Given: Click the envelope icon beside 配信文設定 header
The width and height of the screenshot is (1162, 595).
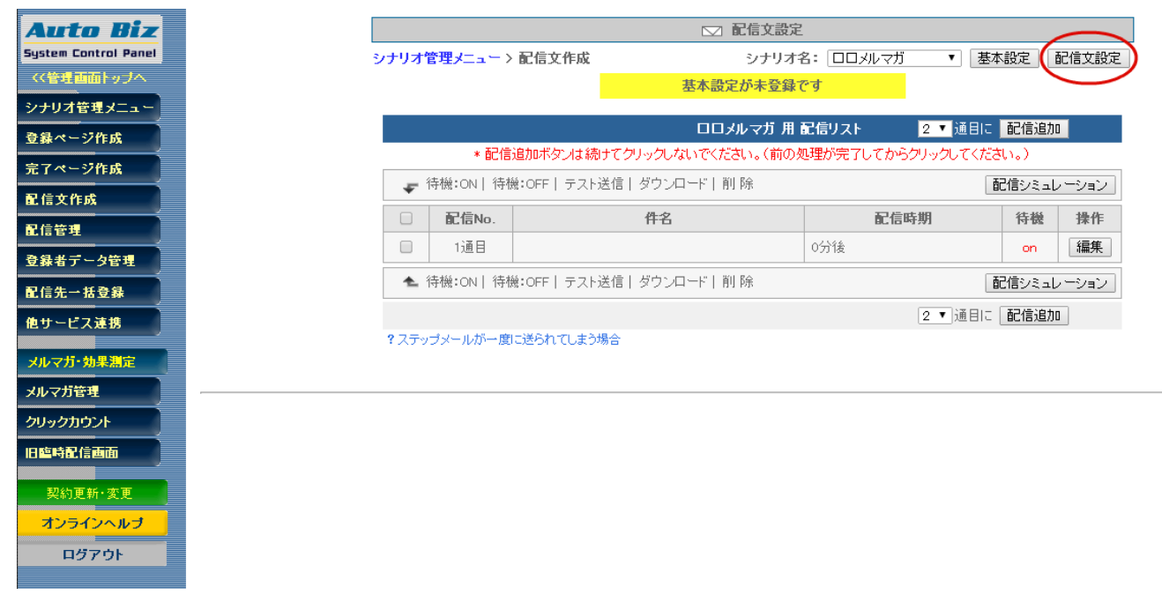Looking at the screenshot, I should pyautogui.click(x=711, y=31).
